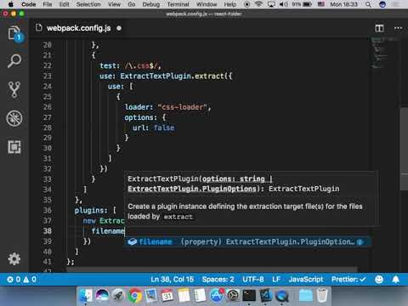
Task: Open Spotlight search magnifier in menu bar
Action: [368, 4]
